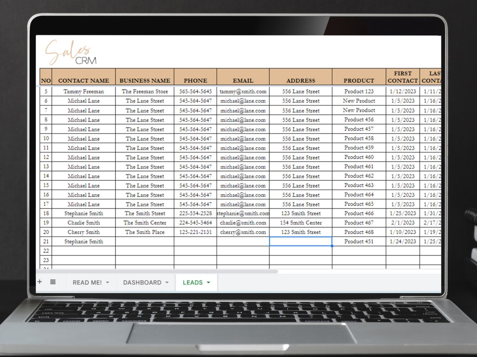Select the 2/1/2023 first contact date
Screen dimensions: 477x357
pyautogui.click(x=403, y=223)
